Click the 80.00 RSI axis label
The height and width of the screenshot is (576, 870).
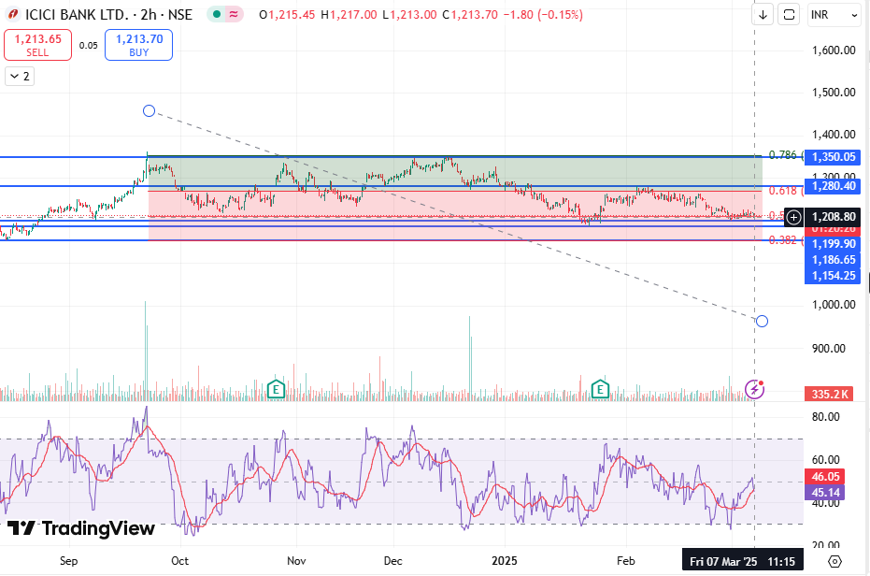click(826, 417)
